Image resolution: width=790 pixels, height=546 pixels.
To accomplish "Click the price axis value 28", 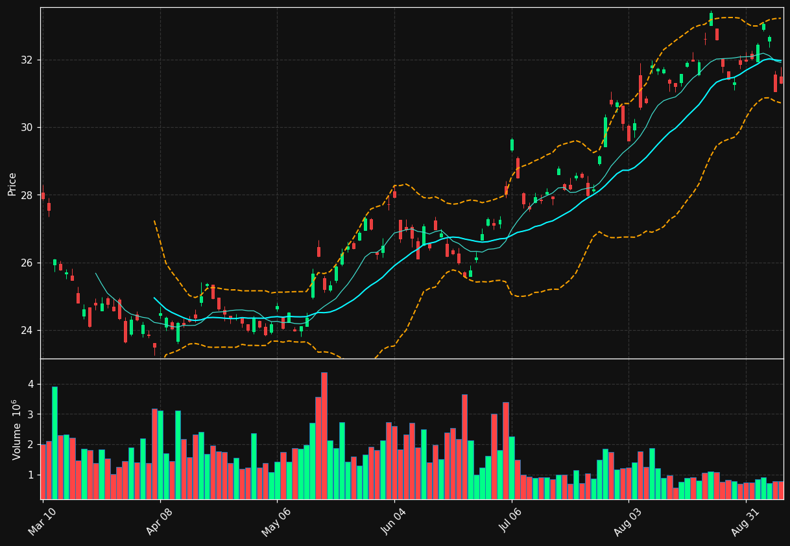I will (26, 195).
